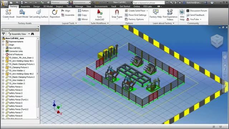Open the 3D Model ribbon tab
Image resolution: width=229 pixels, height=129 pixels.
pos(48,6)
